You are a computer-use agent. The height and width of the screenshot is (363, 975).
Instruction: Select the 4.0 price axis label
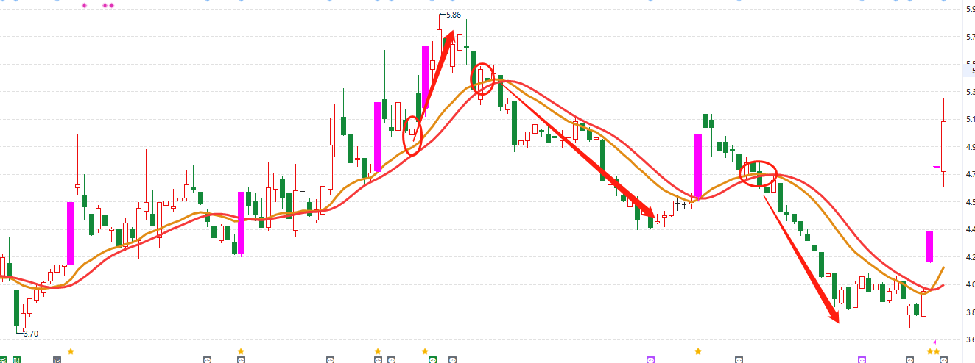[x=970, y=284]
